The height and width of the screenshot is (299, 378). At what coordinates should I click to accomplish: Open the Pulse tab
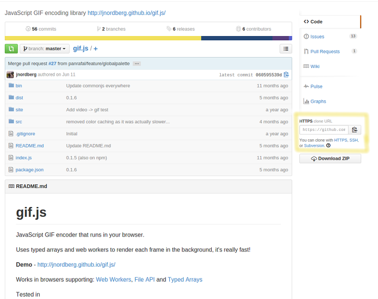pyautogui.click(x=316, y=86)
